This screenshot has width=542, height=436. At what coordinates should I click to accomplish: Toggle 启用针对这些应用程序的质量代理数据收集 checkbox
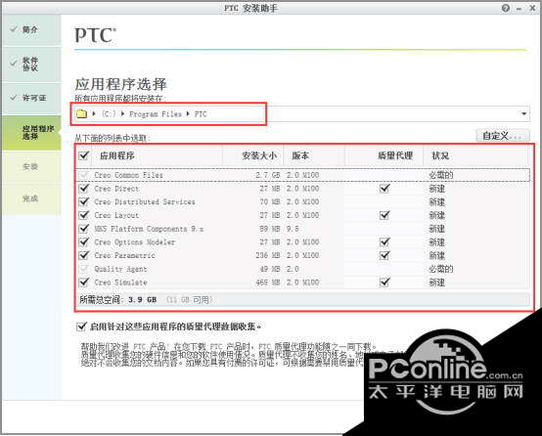pyautogui.click(x=81, y=327)
